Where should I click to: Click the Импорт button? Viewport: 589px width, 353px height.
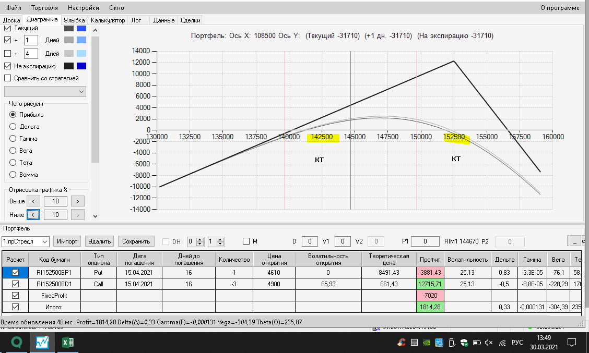tap(67, 241)
